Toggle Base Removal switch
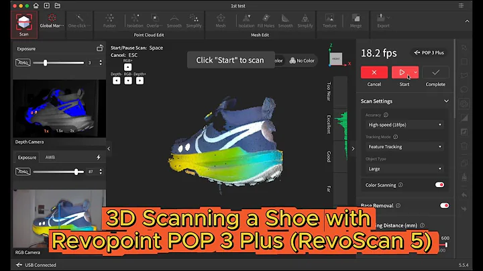This screenshot has width=483, height=271. [444, 205]
